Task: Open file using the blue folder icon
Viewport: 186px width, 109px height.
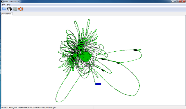Action: [x=4, y=9]
